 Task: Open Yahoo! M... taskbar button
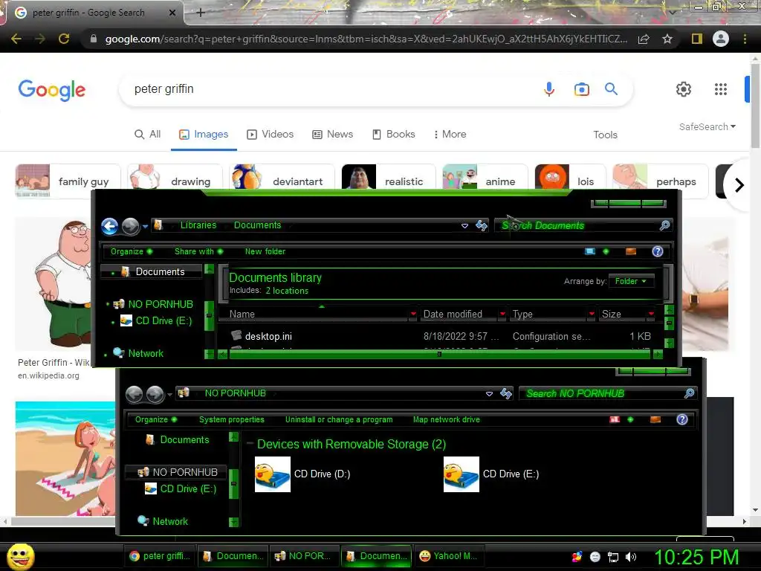pos(448,556)
